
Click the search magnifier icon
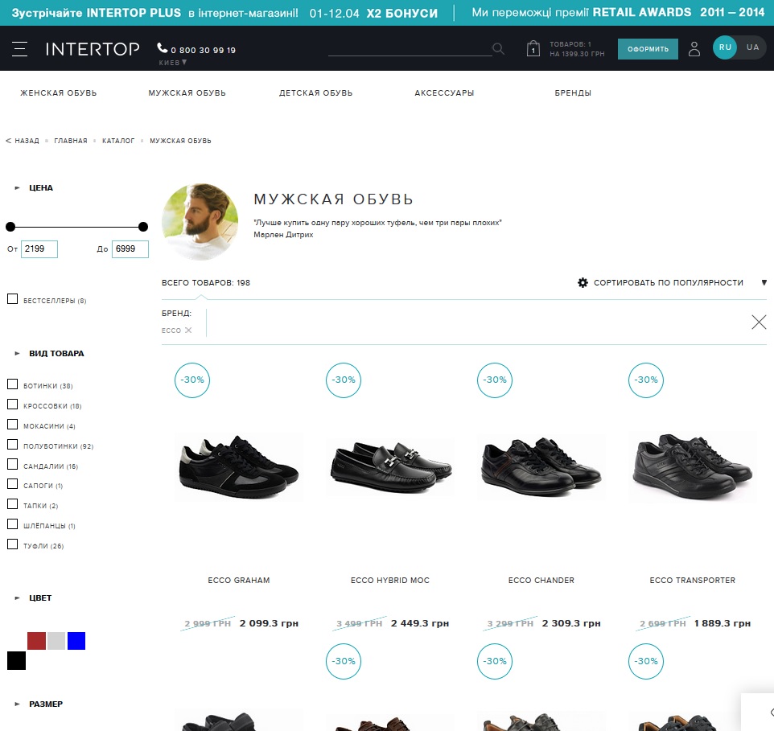(498, 48)
